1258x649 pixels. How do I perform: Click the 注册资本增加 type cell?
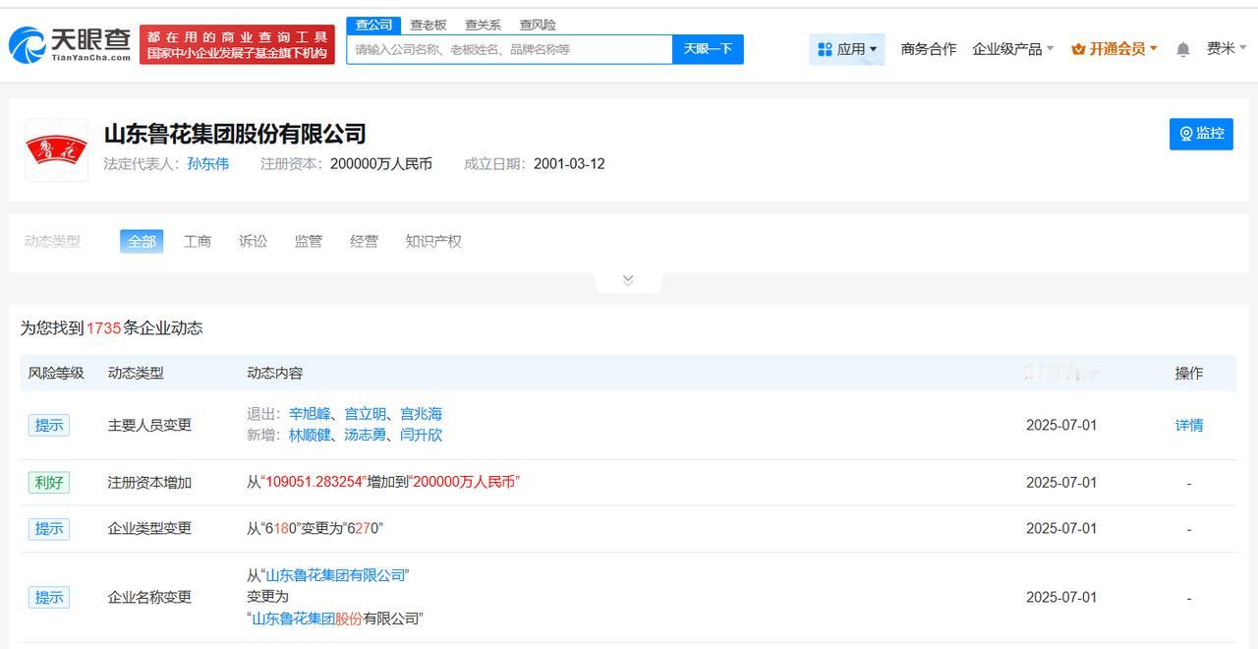(x=149, y=483)
